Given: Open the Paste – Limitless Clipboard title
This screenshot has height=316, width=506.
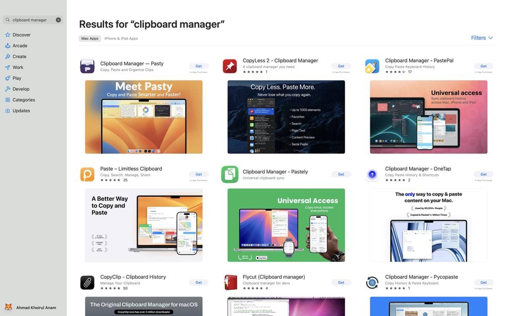Looking at the screenshot, I should (x=131, y=169).
